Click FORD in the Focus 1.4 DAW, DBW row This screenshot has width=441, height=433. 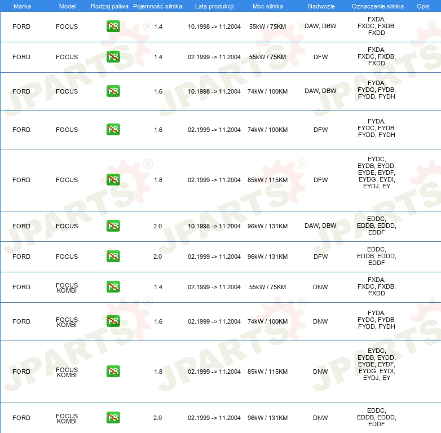tap(21, 26)
